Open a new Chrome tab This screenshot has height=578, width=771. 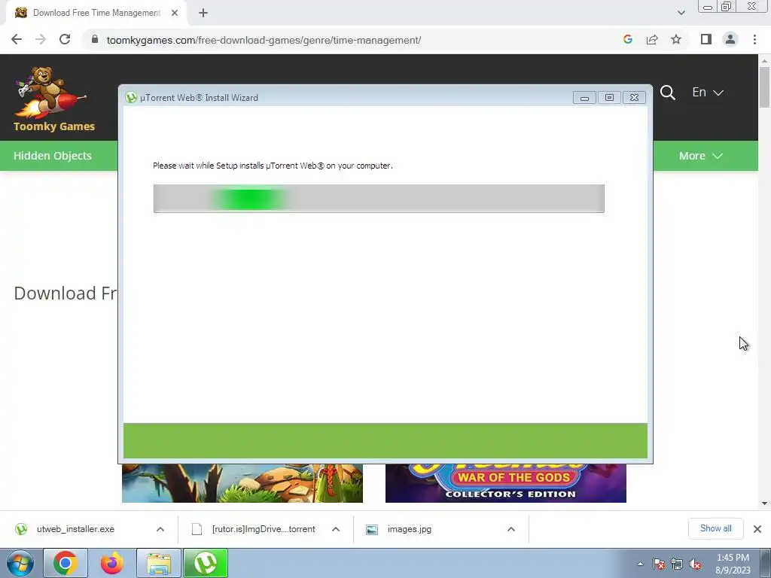203,14
